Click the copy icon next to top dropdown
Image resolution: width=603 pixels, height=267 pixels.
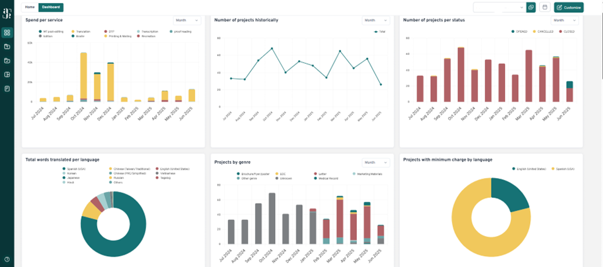531,7
